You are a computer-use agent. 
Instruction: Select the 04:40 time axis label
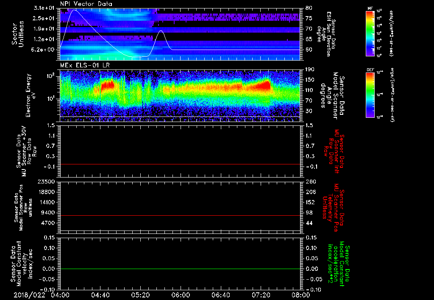[x=100, y=294]
